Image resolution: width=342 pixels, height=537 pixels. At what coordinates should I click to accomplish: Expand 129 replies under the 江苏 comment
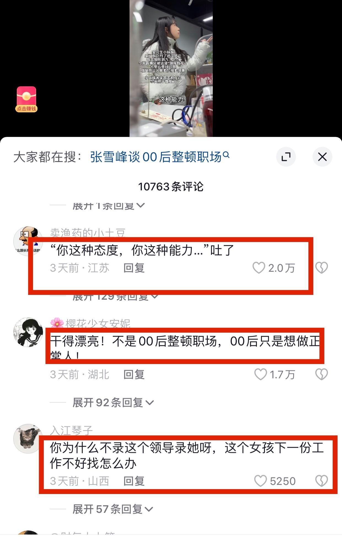tap(116, 297)
